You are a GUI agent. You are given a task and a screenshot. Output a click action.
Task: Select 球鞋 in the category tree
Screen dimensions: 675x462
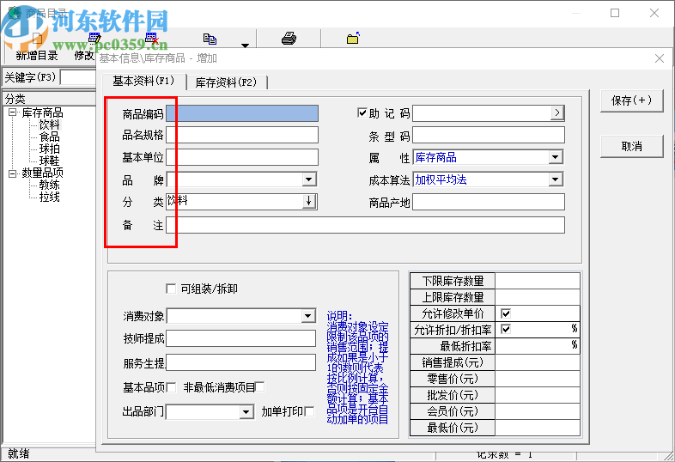[50, 161]
